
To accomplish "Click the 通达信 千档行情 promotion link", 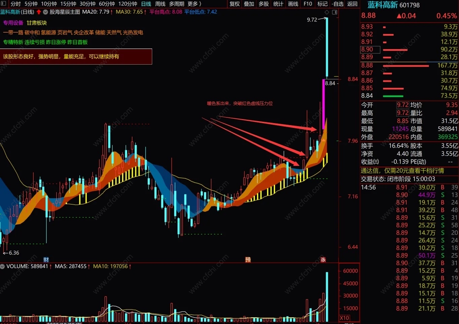I will (402, 171).
